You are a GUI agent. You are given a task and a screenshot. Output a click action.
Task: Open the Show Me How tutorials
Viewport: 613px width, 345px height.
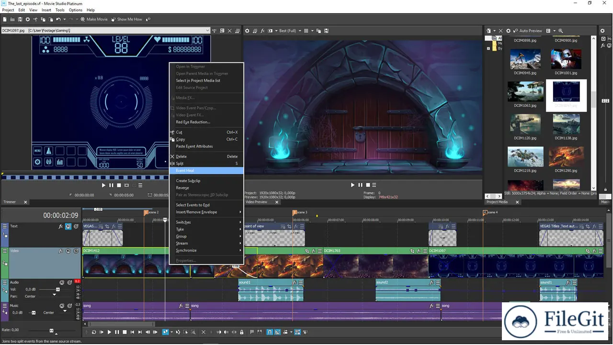126,19
